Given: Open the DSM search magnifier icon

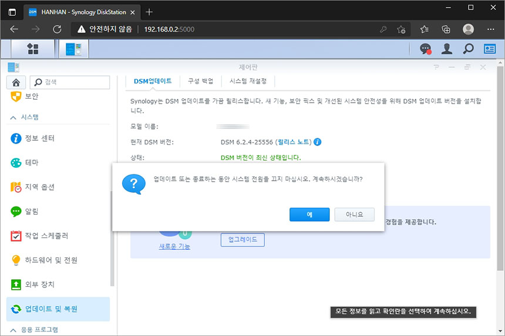Looking at the screenshot, I should pos(468,49).
